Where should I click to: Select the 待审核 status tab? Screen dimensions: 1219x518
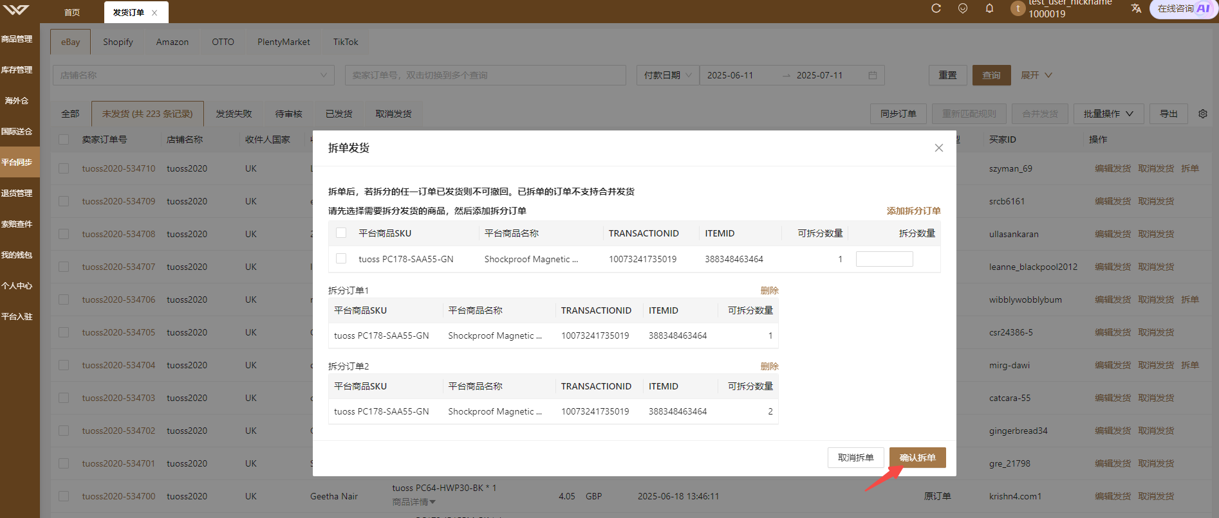[289, 114]
